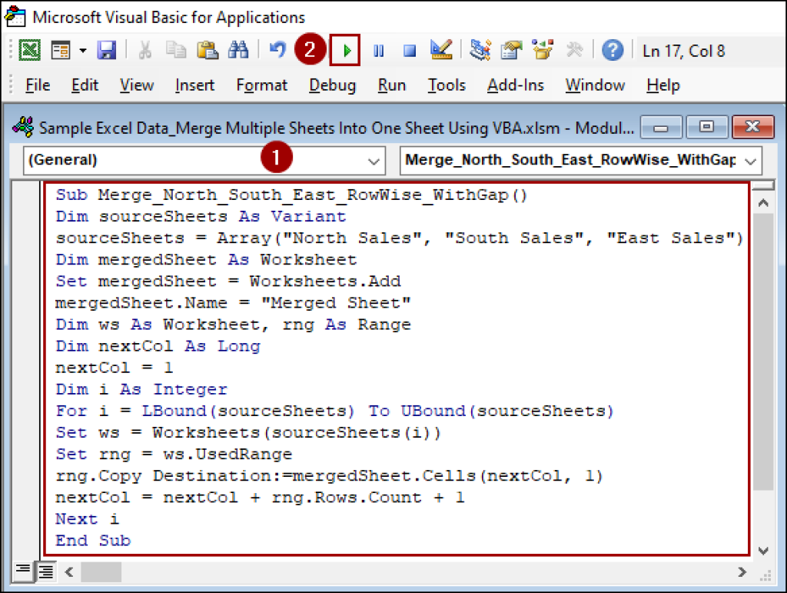This screenshot has width=787, height=593.
Task: Pause execution with the Break icon
Action: click(377, 49)
